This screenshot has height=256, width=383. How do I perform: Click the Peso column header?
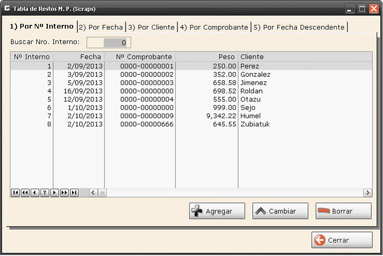point(207,57)
